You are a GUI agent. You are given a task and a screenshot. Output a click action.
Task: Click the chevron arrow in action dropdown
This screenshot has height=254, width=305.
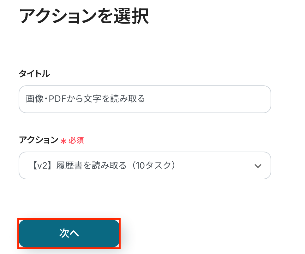258,166
